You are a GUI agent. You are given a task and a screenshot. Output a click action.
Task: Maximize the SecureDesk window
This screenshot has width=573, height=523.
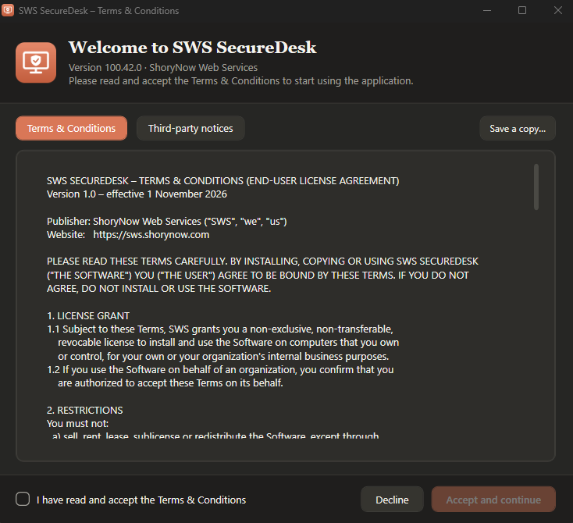click(x=522, y=10)
